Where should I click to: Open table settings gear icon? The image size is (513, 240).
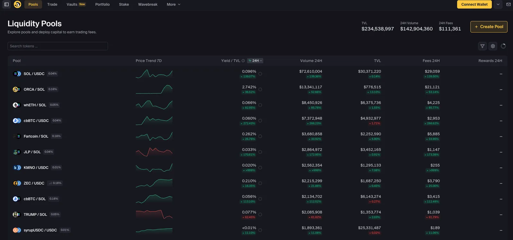[x=493, y=46]
